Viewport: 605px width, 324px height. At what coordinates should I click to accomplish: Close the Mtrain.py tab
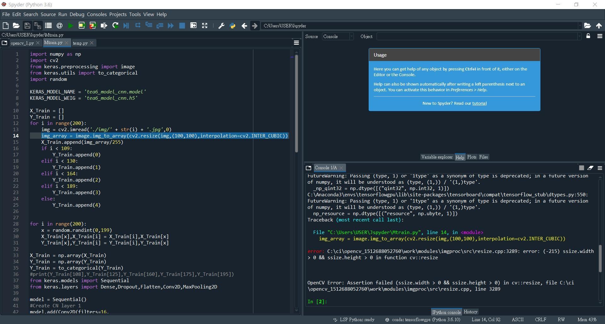pyautogui.click(x=67, y=42)
